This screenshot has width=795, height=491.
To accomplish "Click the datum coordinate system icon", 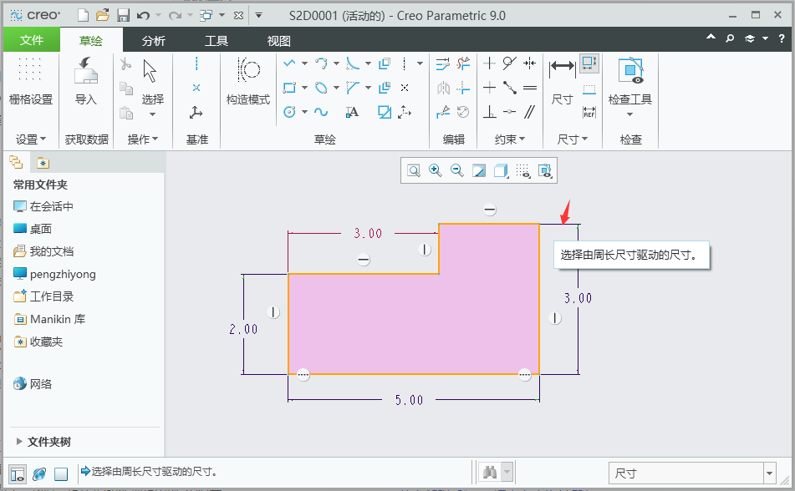I will click(196, 112).
